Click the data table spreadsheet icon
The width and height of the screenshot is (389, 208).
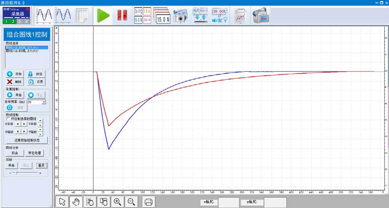coord(82,15)
